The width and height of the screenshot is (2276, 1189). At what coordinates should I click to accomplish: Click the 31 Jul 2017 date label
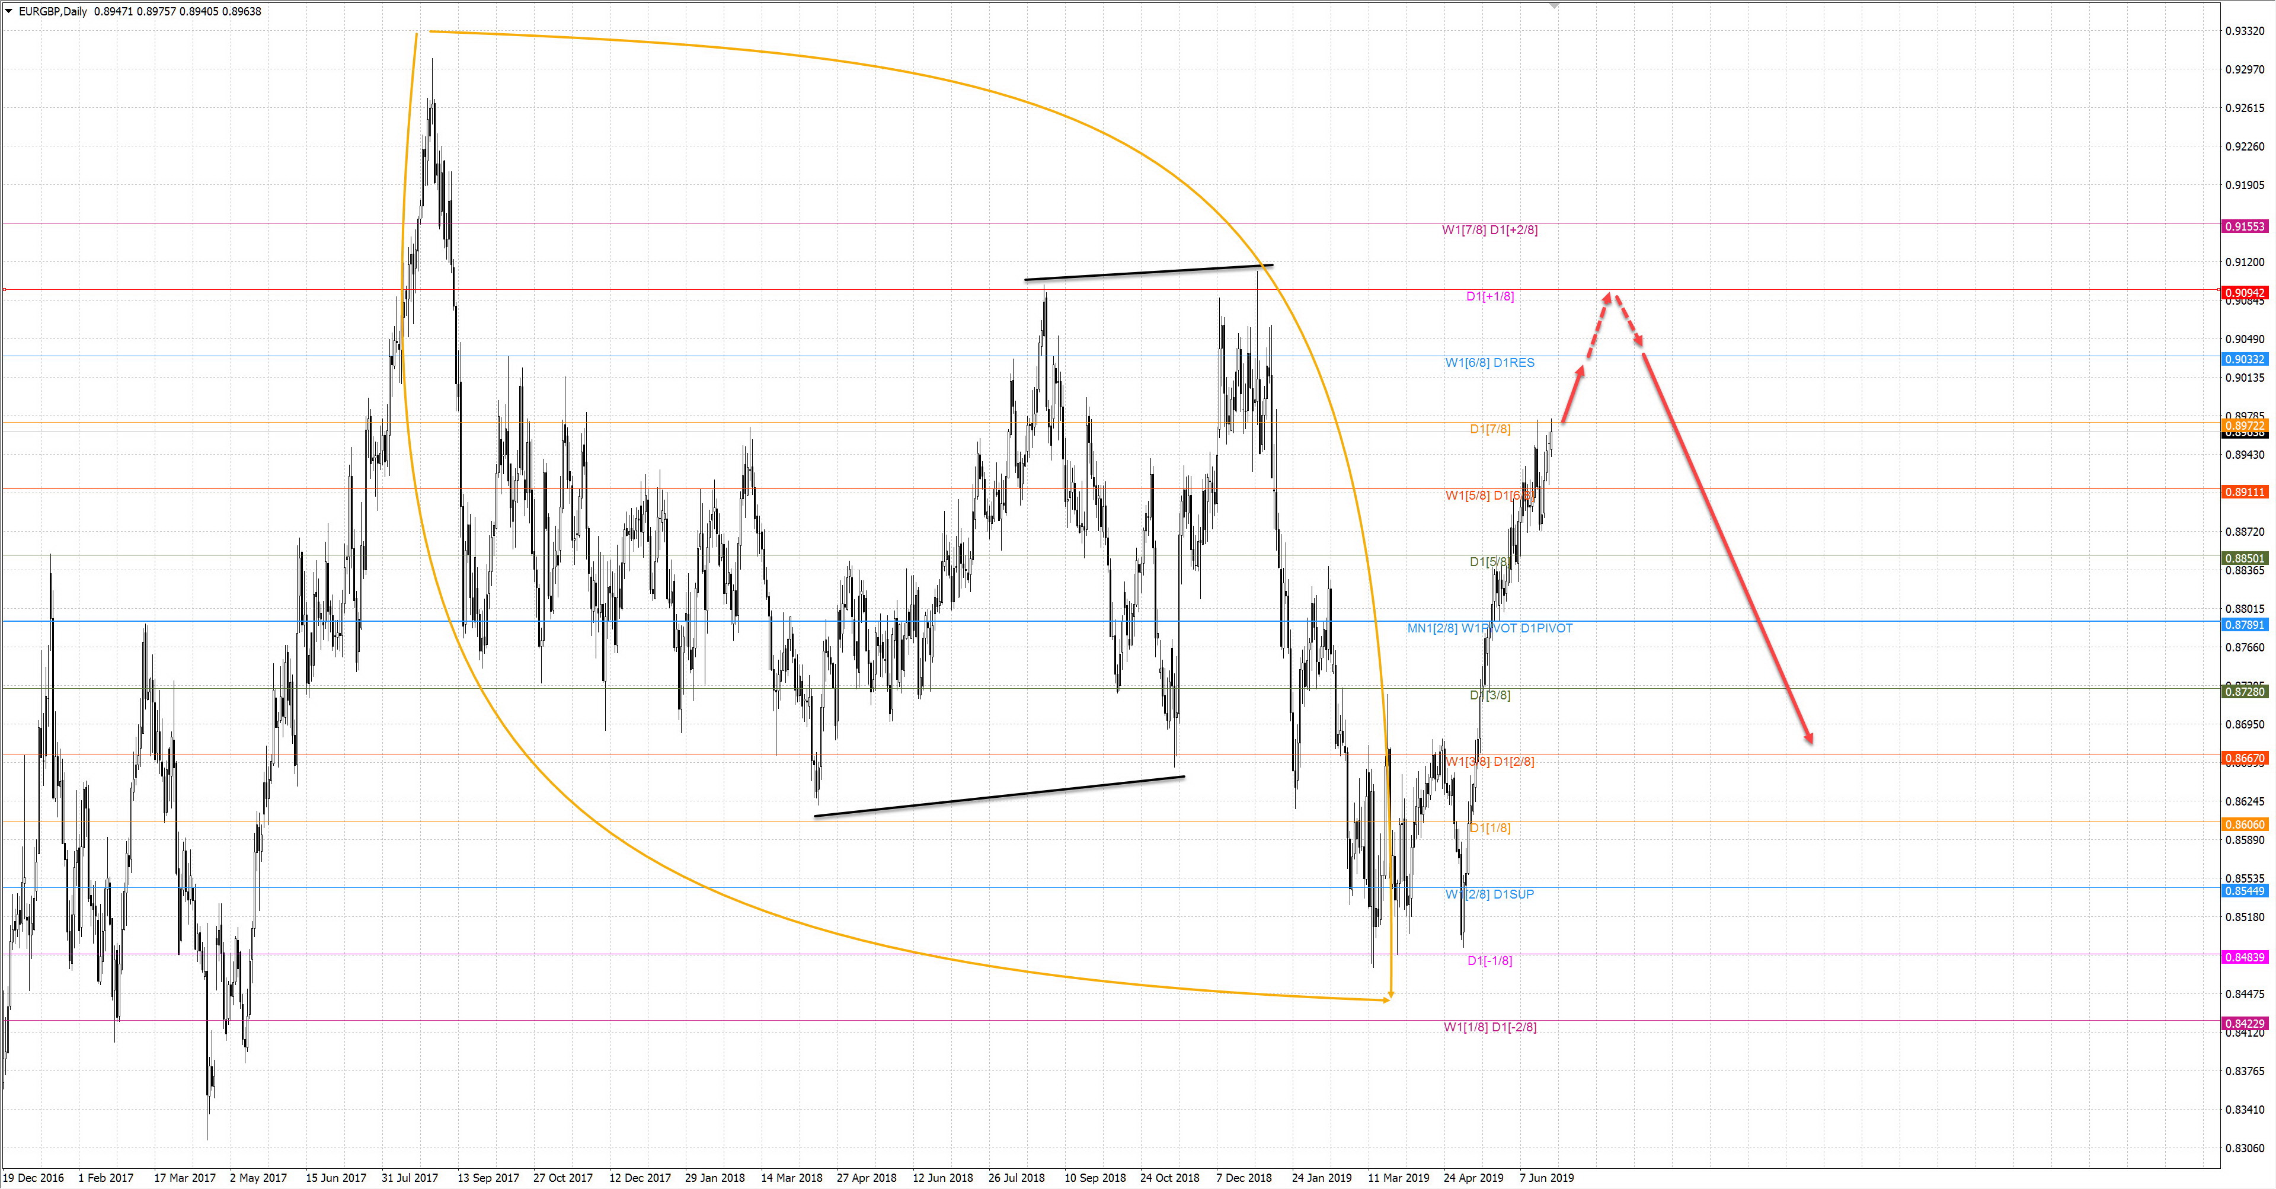[410, 1178]
